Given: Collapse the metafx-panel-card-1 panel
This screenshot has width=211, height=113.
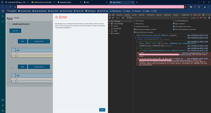Looking at the screenshot, I should [x=9, y=24].
